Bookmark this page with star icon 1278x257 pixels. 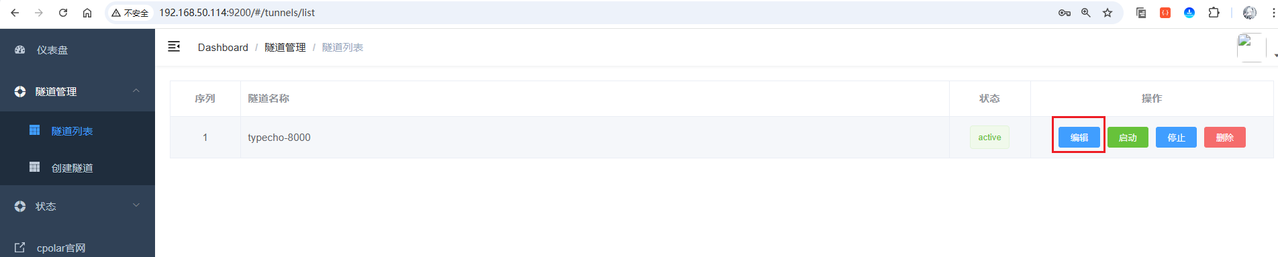tap(1108, 13)
